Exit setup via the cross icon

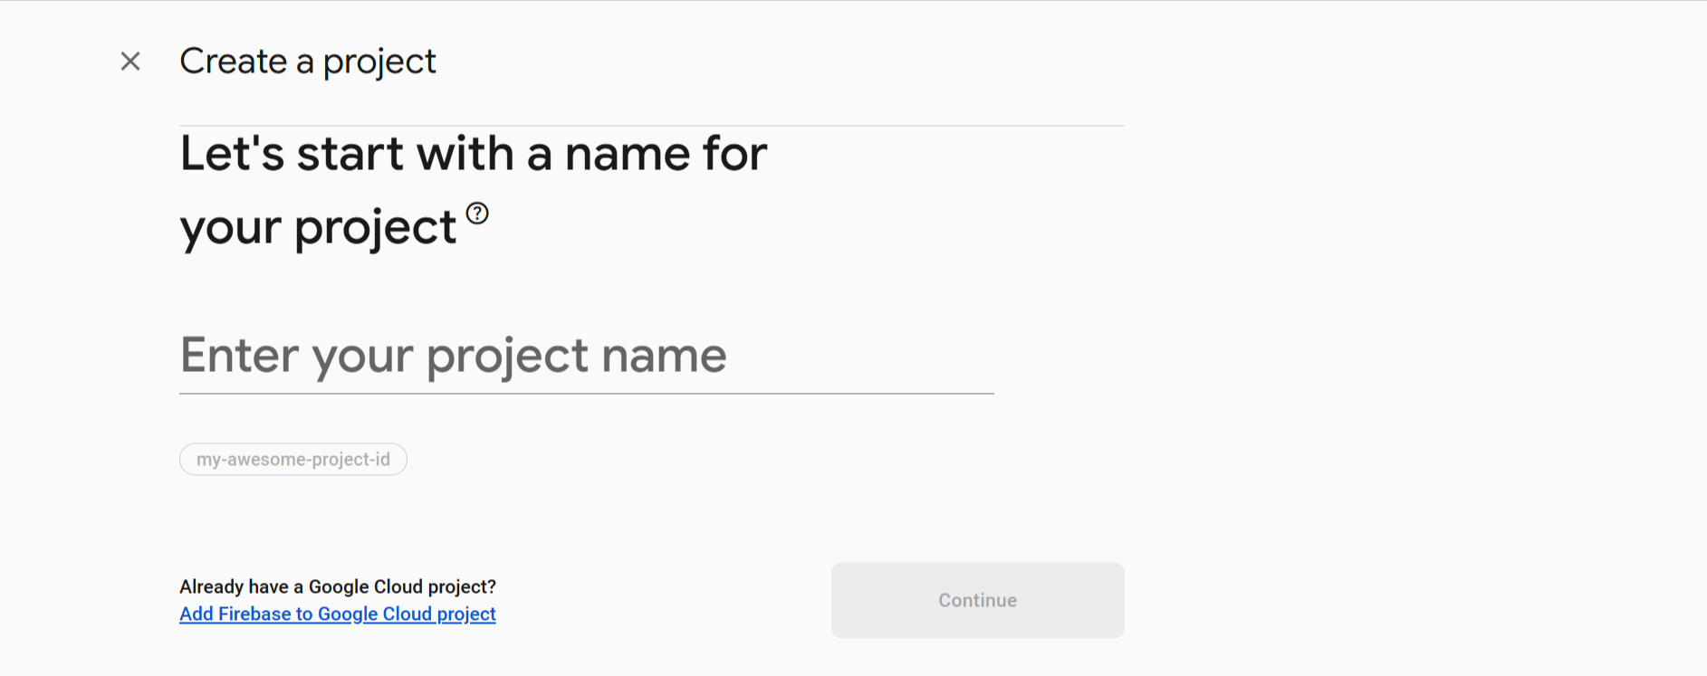pos(130,62)
